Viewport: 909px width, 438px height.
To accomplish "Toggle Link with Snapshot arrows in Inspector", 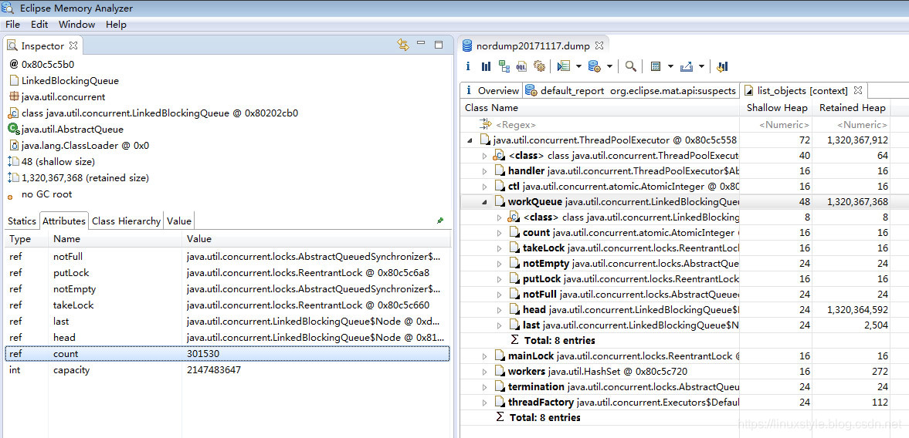I will click(403, 45).
